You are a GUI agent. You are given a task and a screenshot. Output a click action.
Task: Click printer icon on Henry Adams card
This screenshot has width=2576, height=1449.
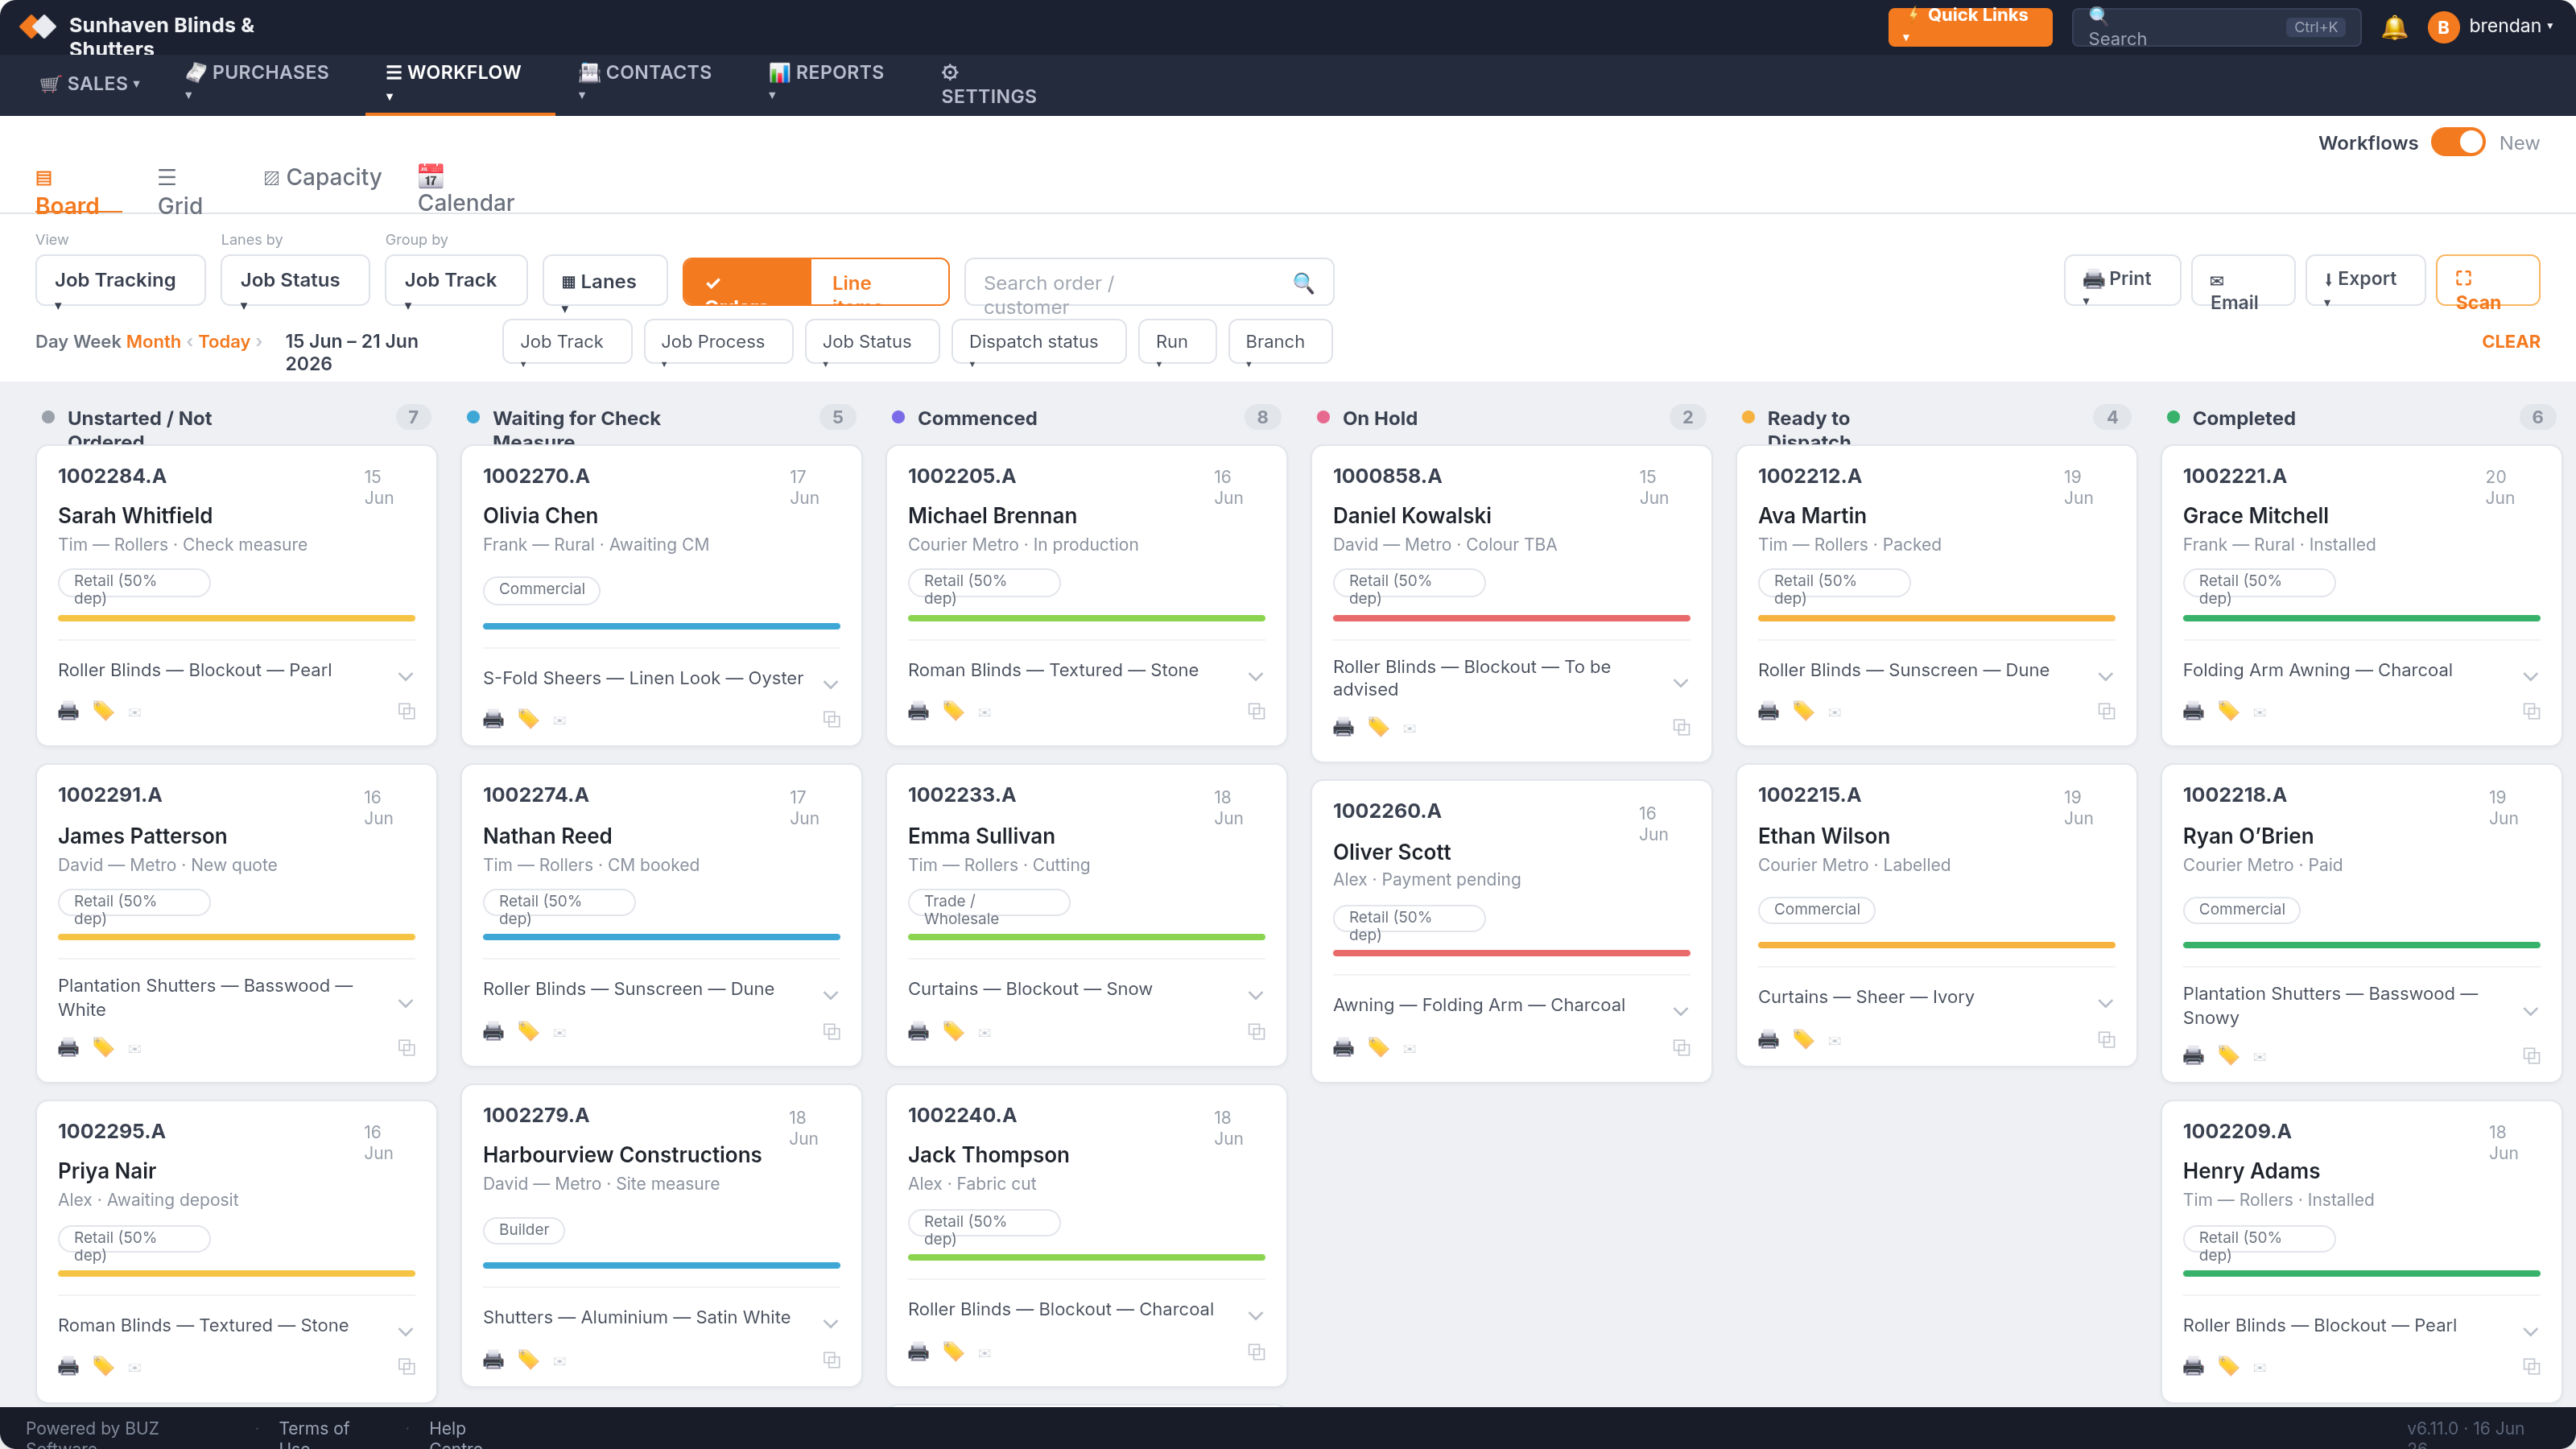click(2193, 1367)
